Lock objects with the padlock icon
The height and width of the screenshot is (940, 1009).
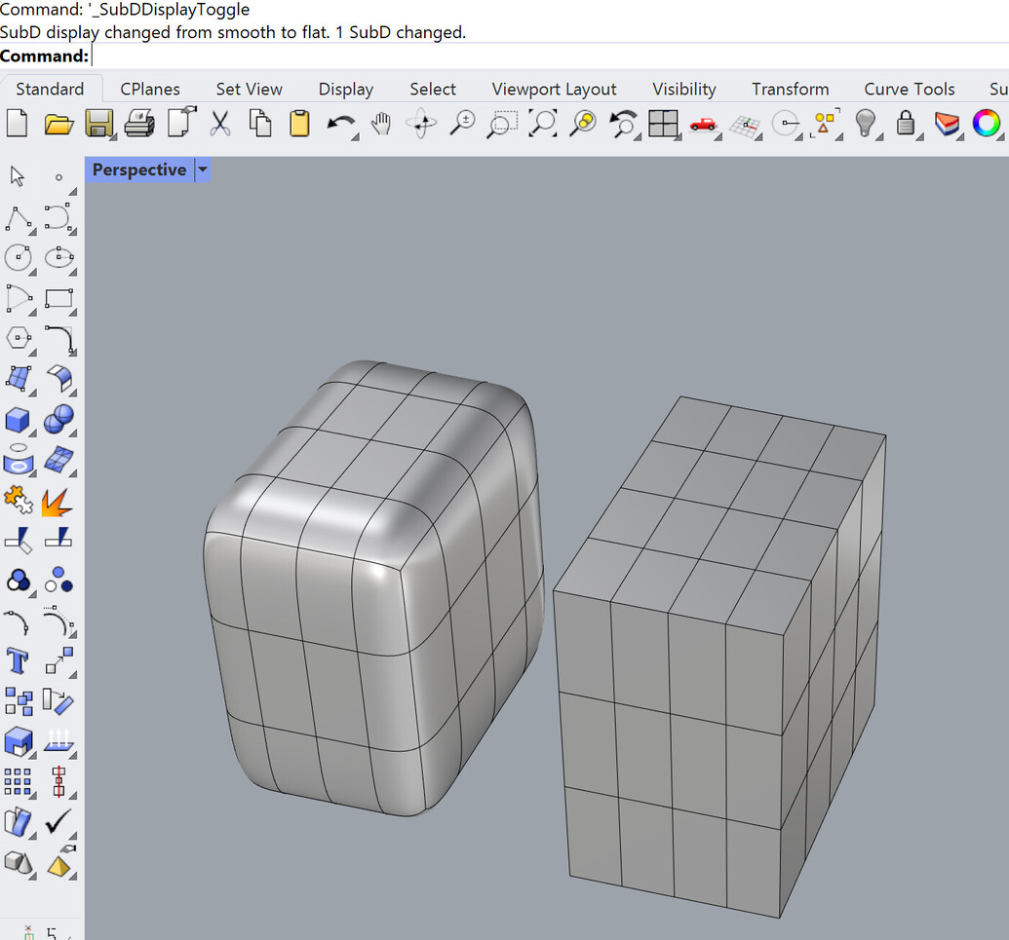click(x=908, y=124)
